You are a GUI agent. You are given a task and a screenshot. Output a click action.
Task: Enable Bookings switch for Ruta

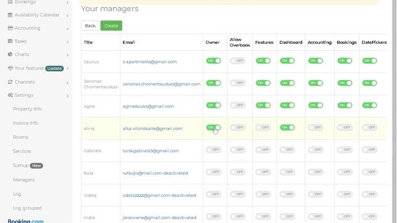345,172
